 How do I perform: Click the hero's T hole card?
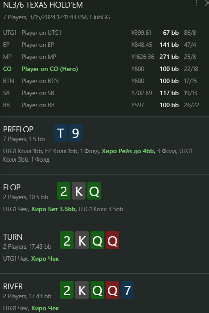[61, 133]
